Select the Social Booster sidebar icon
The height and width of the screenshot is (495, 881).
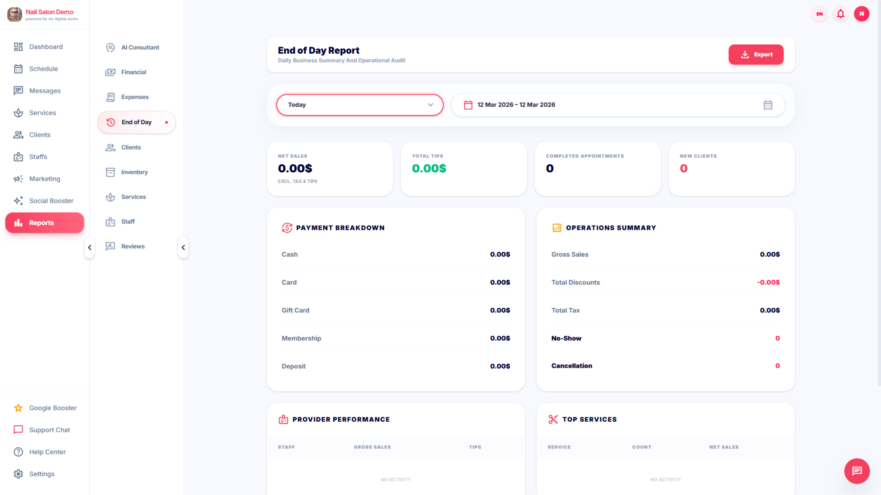[18, 201]
